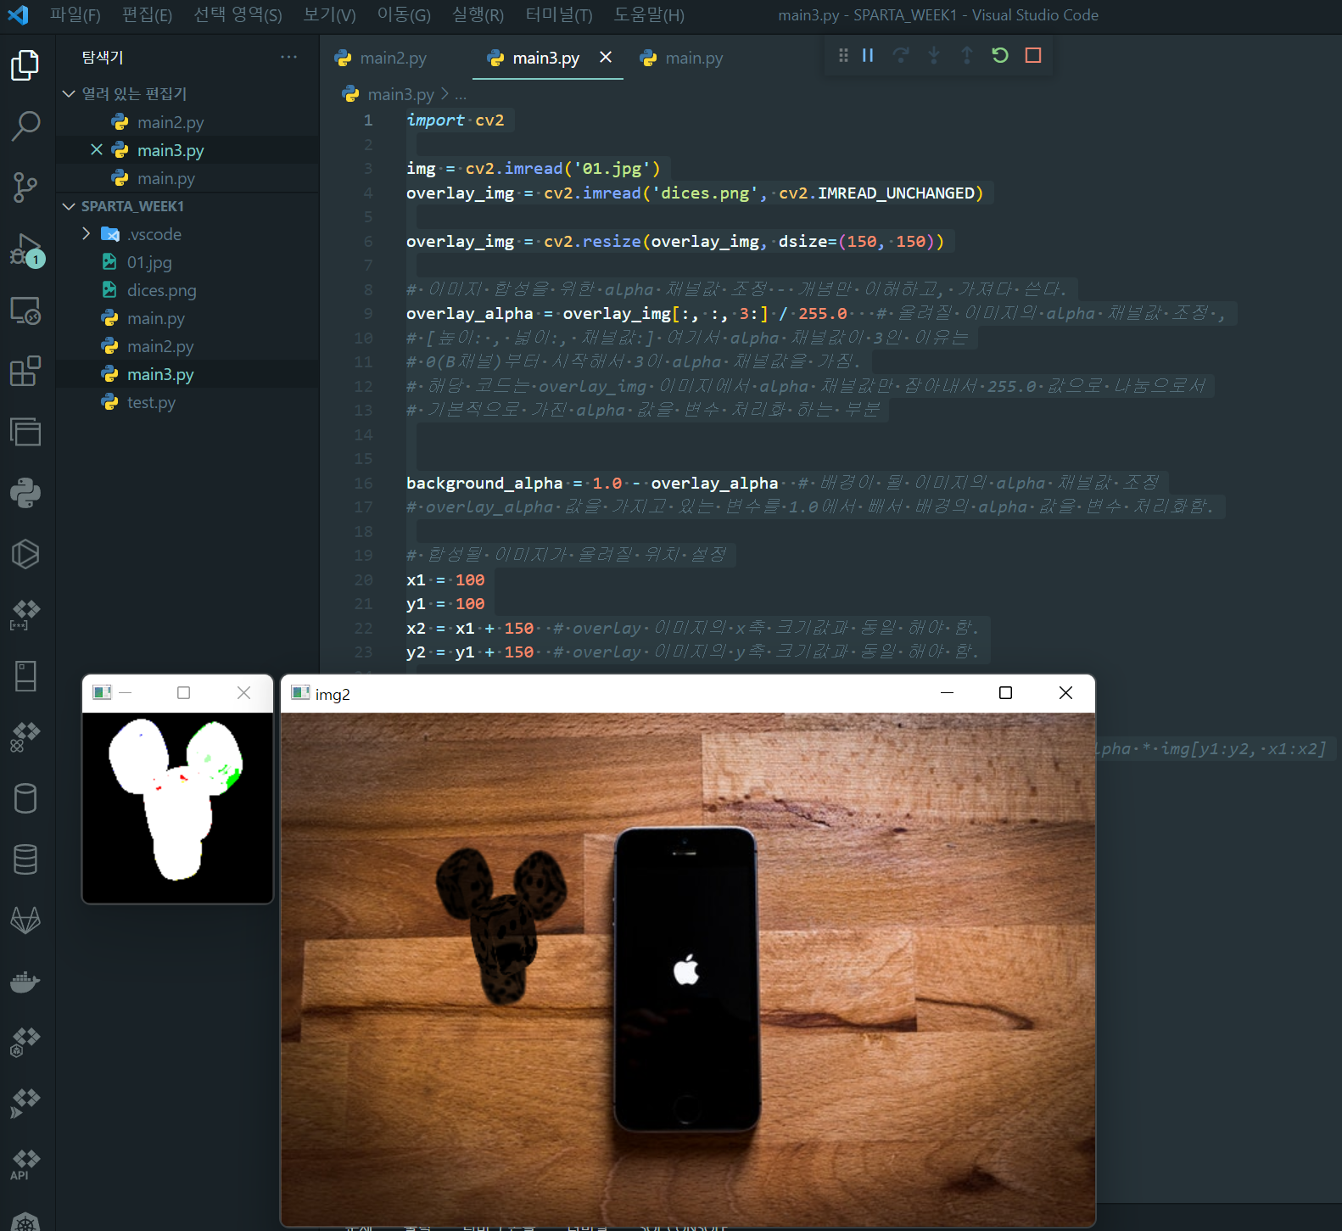The width and height of the screenshot is (1342, 1231).
Task: Open the Help menu
Action: pyautogui.click(x=649, y=15)
